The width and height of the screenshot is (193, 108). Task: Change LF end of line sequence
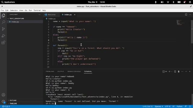click(x=173, y=106)
